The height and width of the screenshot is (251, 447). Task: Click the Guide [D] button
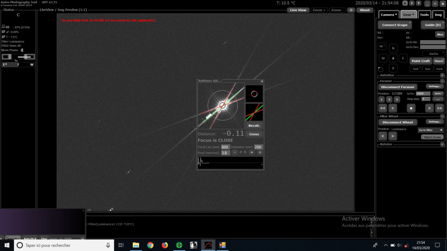point(433,25)
